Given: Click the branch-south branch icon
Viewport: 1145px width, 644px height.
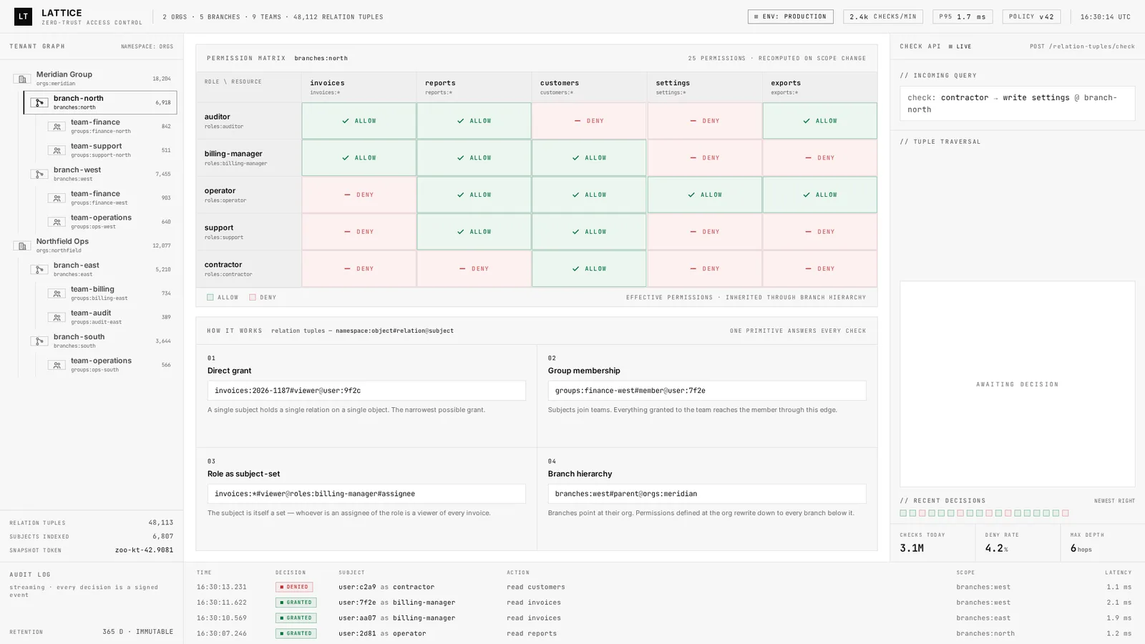Looking at the screenshot, I should click(39, 341).
